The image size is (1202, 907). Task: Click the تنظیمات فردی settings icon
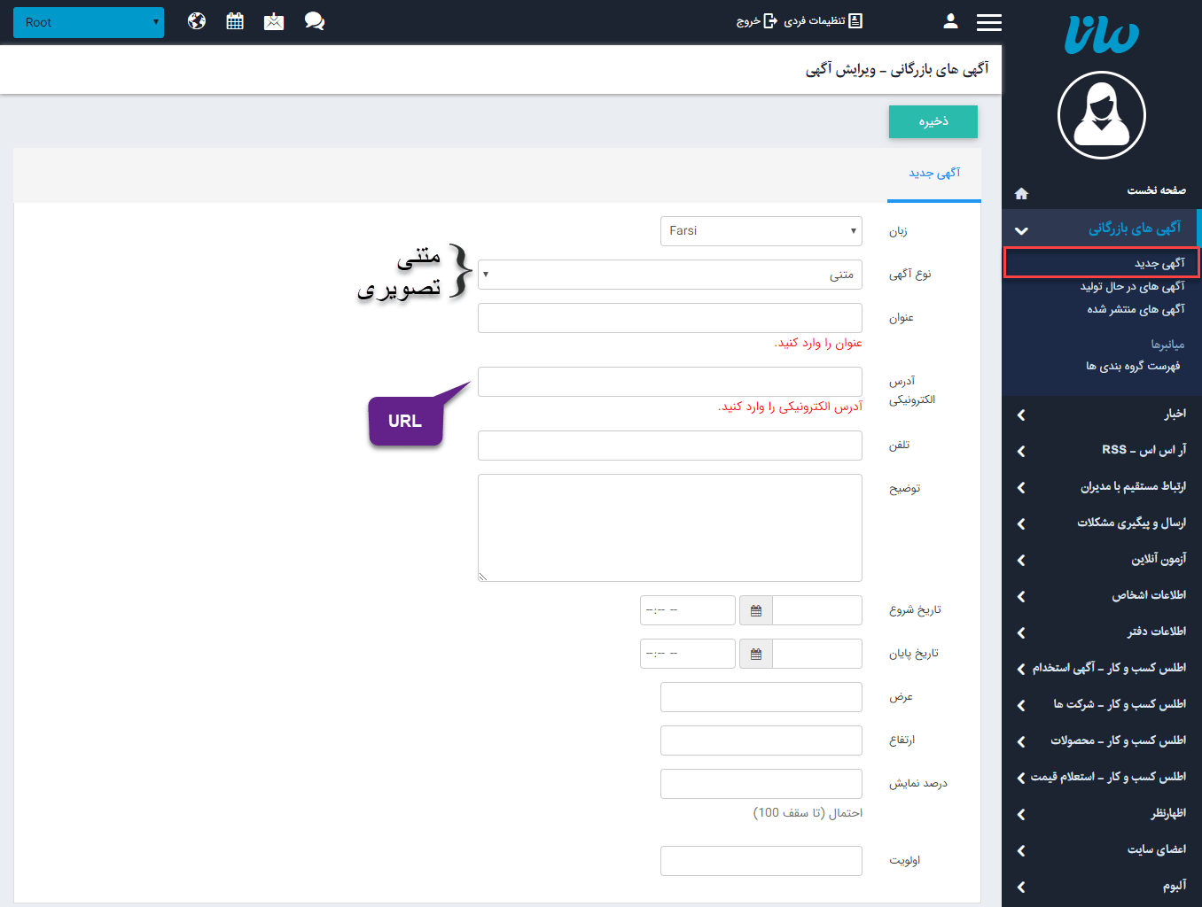point(854,20)
